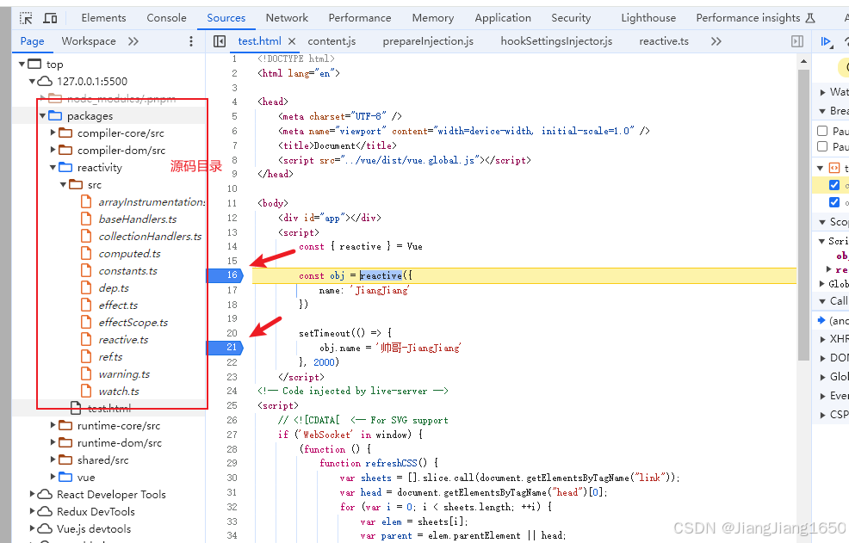Expand the runtime-core/src folder

tap(53, 425)
